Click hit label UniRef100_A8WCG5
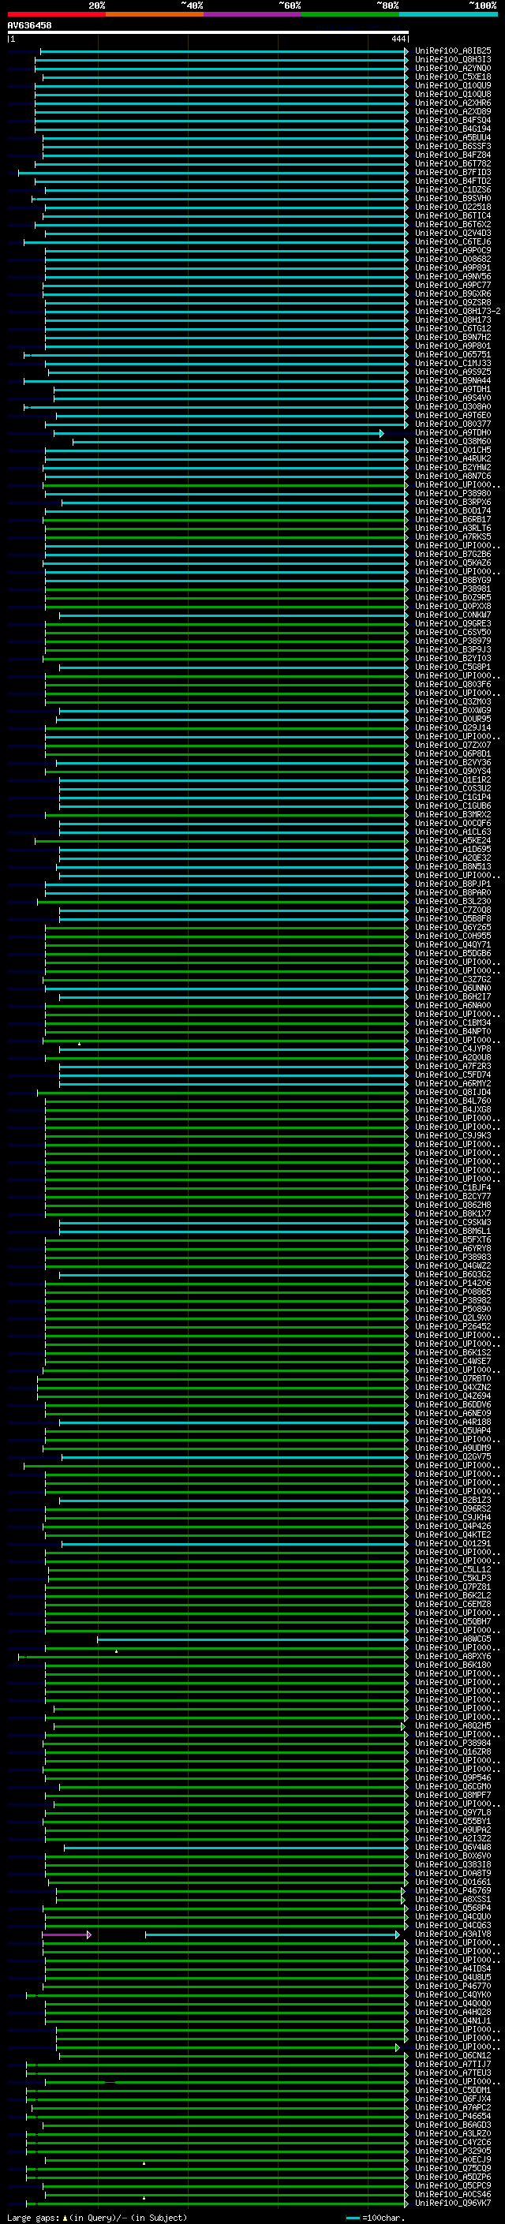Viewport: 505px width, 2224px height. (452, 1639)
